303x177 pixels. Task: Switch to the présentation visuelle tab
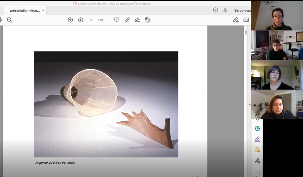tap(24, 10)
